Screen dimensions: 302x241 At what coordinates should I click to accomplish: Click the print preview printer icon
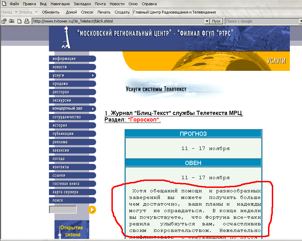coord(27,21)
